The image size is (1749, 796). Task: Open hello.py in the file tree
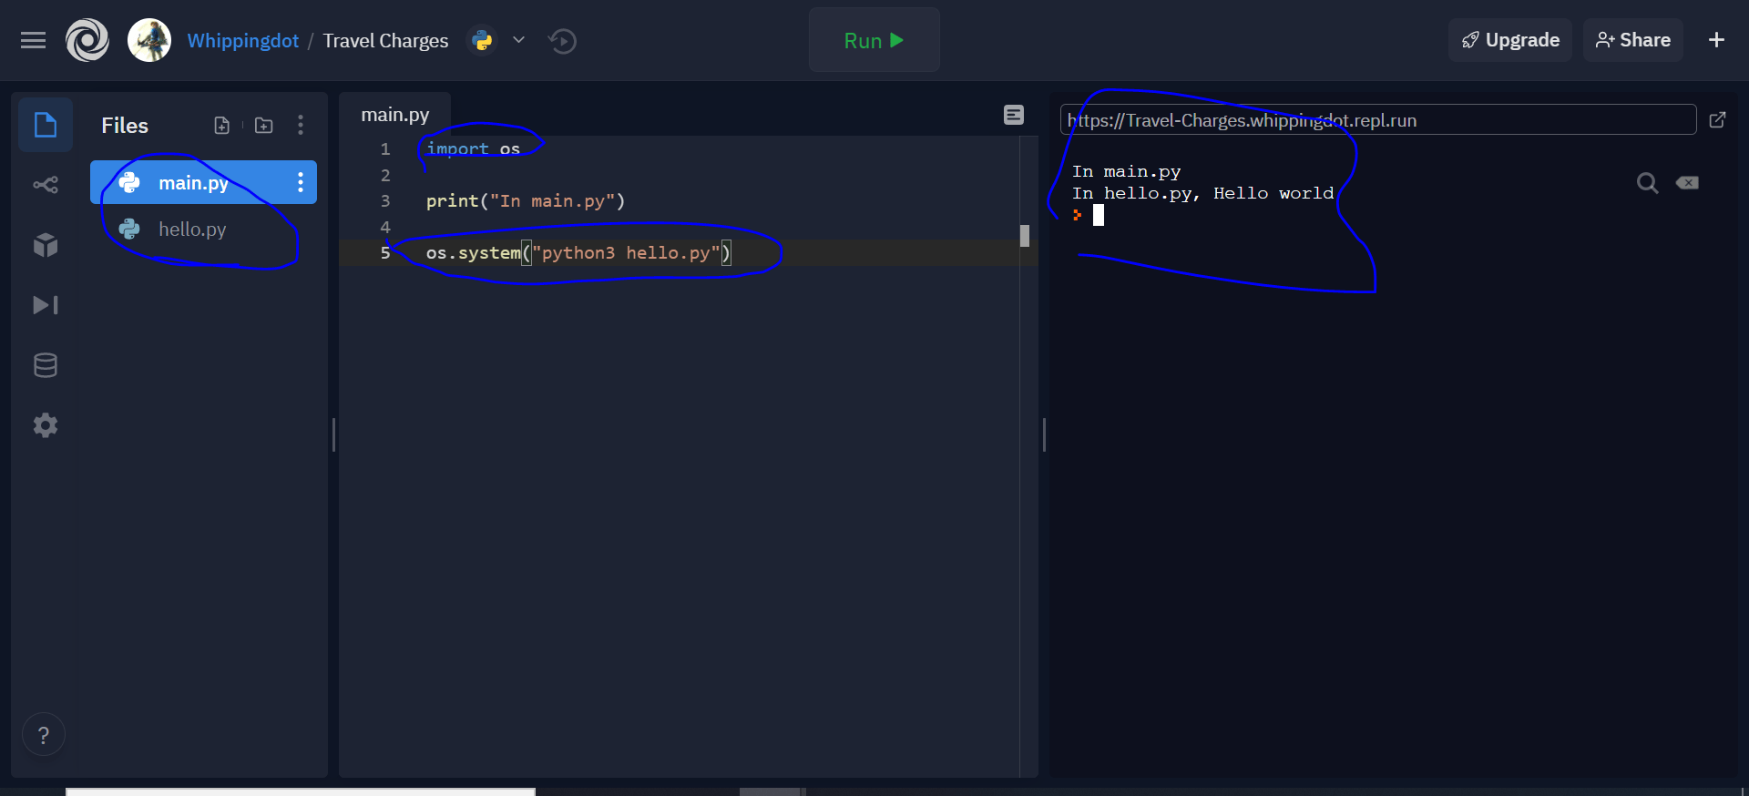(203, 230)
